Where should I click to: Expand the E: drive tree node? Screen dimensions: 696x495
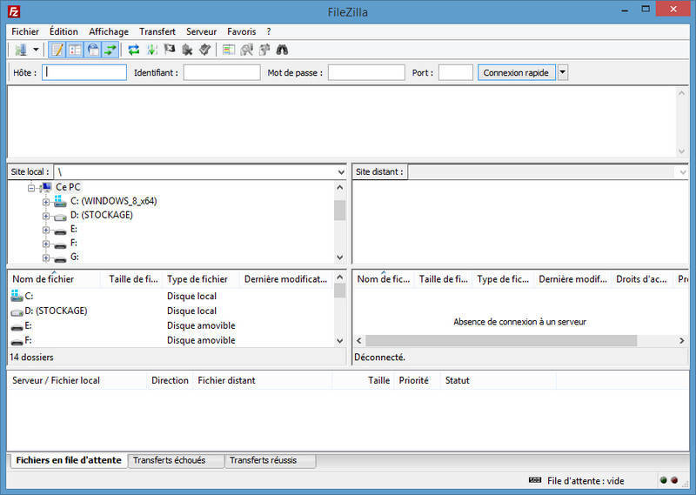pyautogui.click(x=46, y=230)
